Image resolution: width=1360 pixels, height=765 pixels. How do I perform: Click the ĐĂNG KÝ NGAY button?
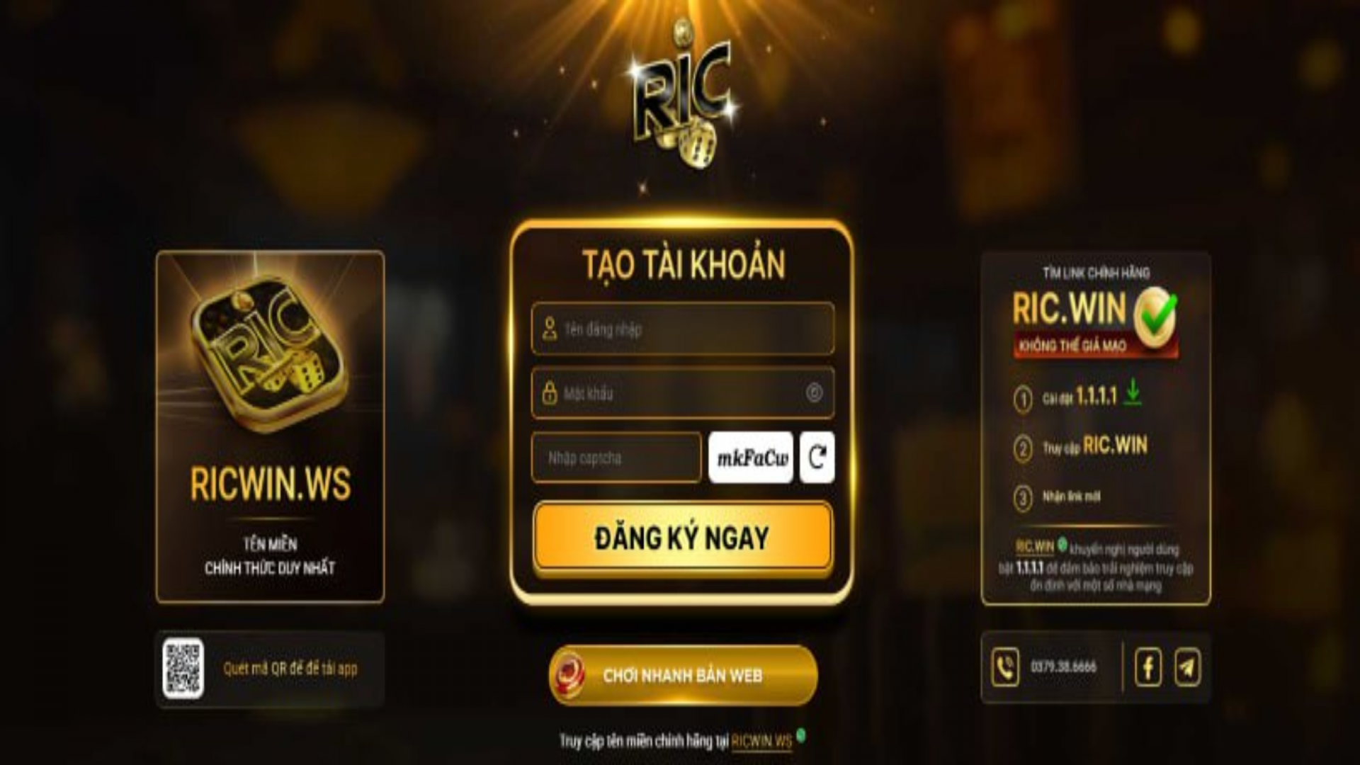point(683,537)
